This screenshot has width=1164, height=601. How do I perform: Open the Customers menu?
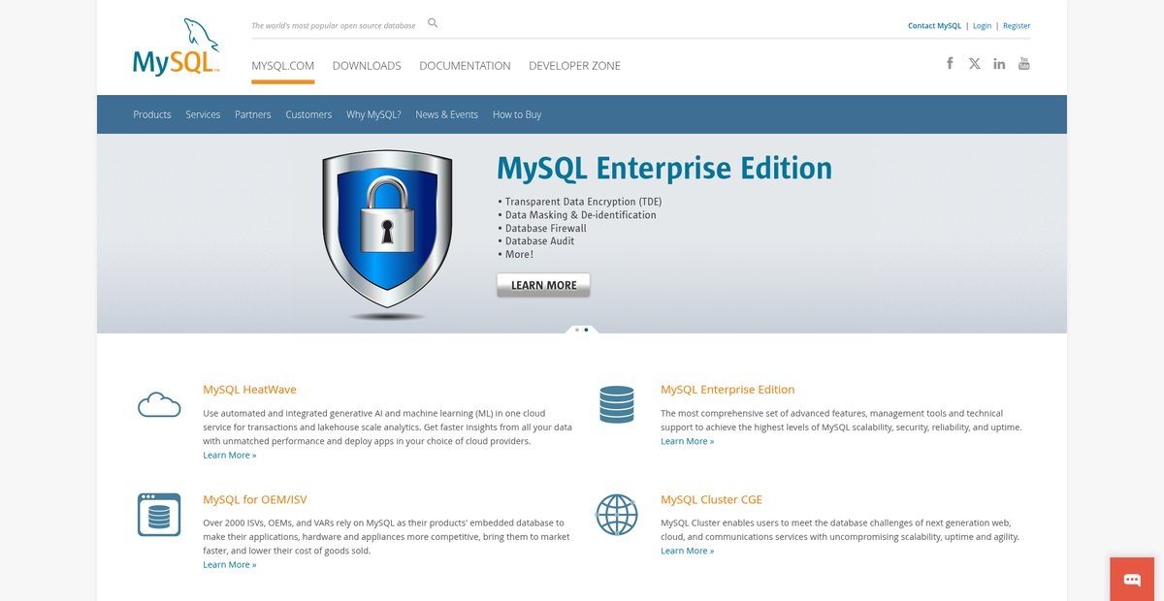(x=308, y=114)
